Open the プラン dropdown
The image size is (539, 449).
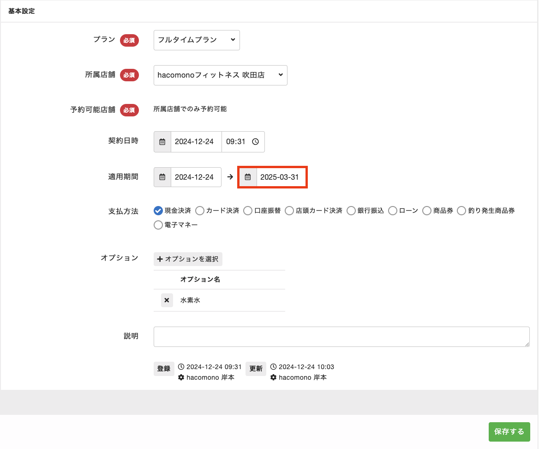[x=197, y=40]
